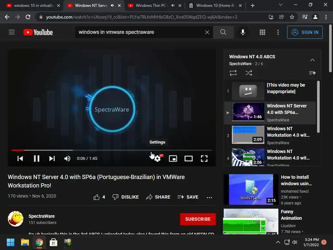Click the address bar URL

click(x=142, y=17)
